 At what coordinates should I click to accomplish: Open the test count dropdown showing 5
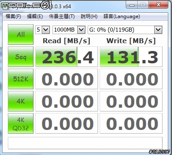click(x=43, y=30)
